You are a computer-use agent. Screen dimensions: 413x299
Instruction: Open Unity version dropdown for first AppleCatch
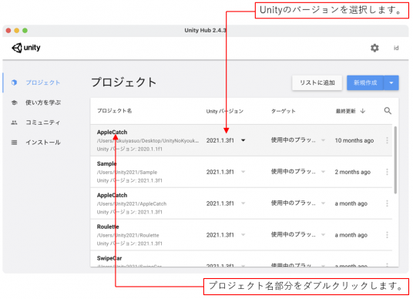pyautogui.click(x=243, y=140)
